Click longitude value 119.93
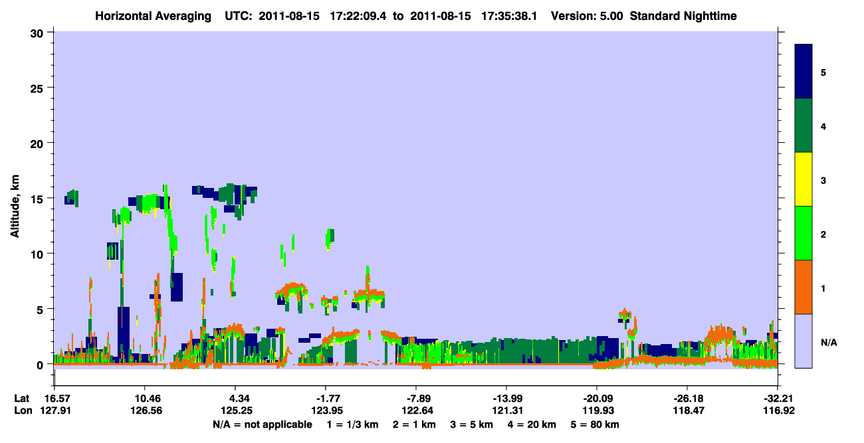 (x=597, y=411)
